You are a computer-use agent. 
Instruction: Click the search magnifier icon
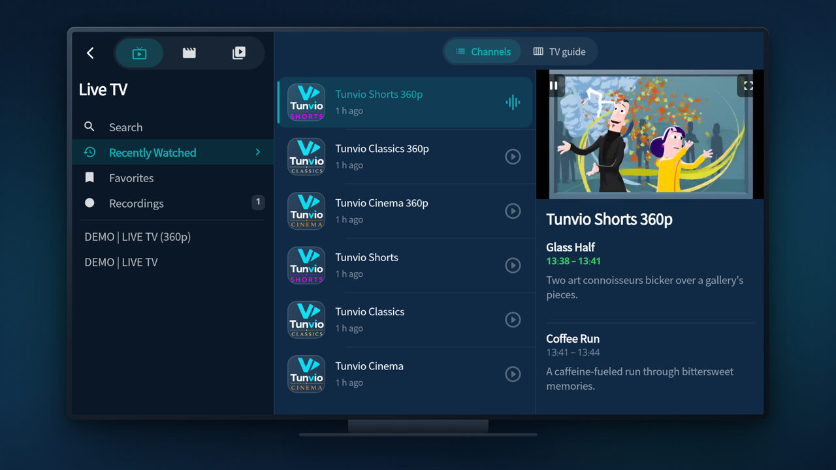click(89, 127)
